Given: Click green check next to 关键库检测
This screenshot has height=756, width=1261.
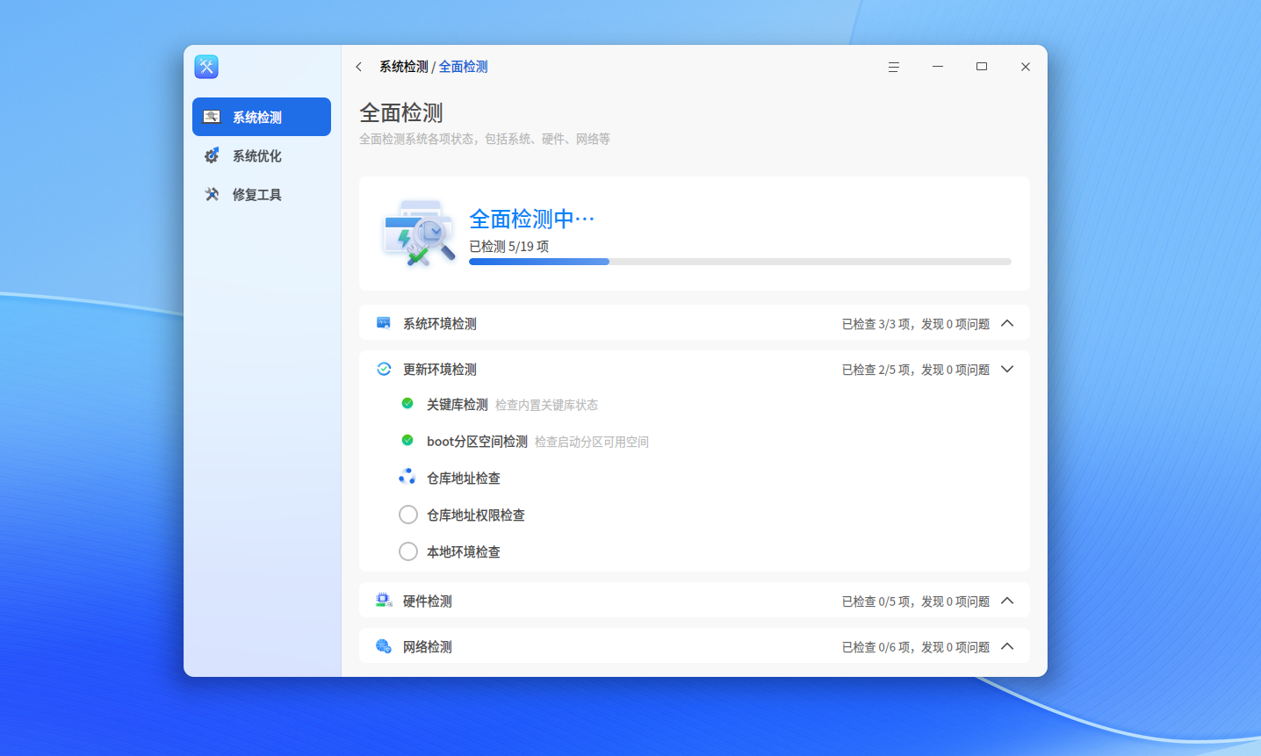Looking at the screenshot, I should click(407, 404).
